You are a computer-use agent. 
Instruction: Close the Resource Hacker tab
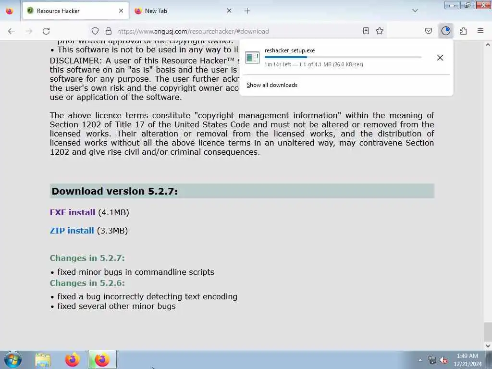121,11
